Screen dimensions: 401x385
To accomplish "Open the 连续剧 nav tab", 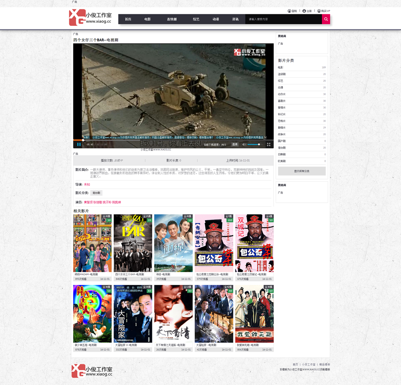I will click(172, 19).
